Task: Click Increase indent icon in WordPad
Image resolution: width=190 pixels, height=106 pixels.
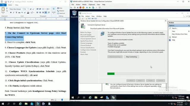Action: pos(40,9)
